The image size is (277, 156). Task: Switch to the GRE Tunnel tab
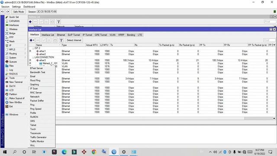[101, 35]
